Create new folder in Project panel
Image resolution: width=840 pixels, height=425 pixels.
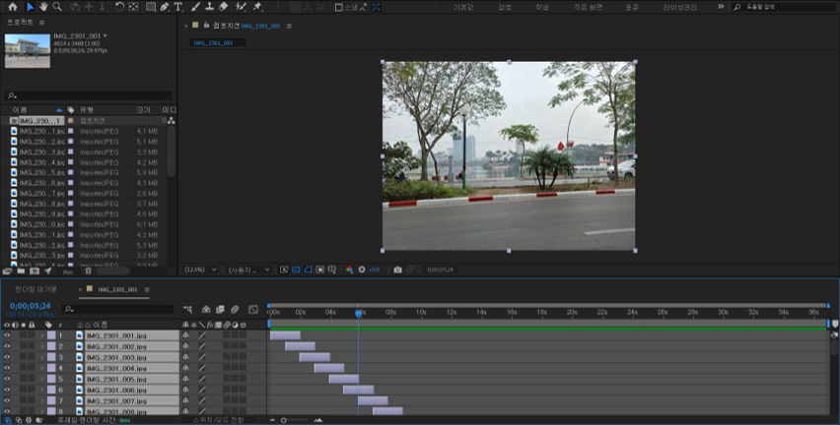tap(22, 272)
